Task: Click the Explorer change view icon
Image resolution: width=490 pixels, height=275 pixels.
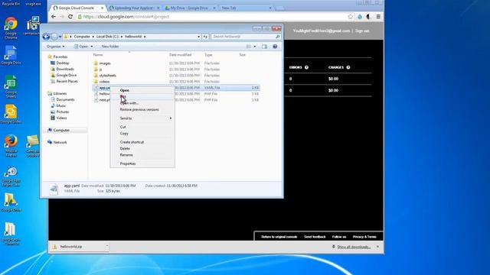Action: click(248, 47)
